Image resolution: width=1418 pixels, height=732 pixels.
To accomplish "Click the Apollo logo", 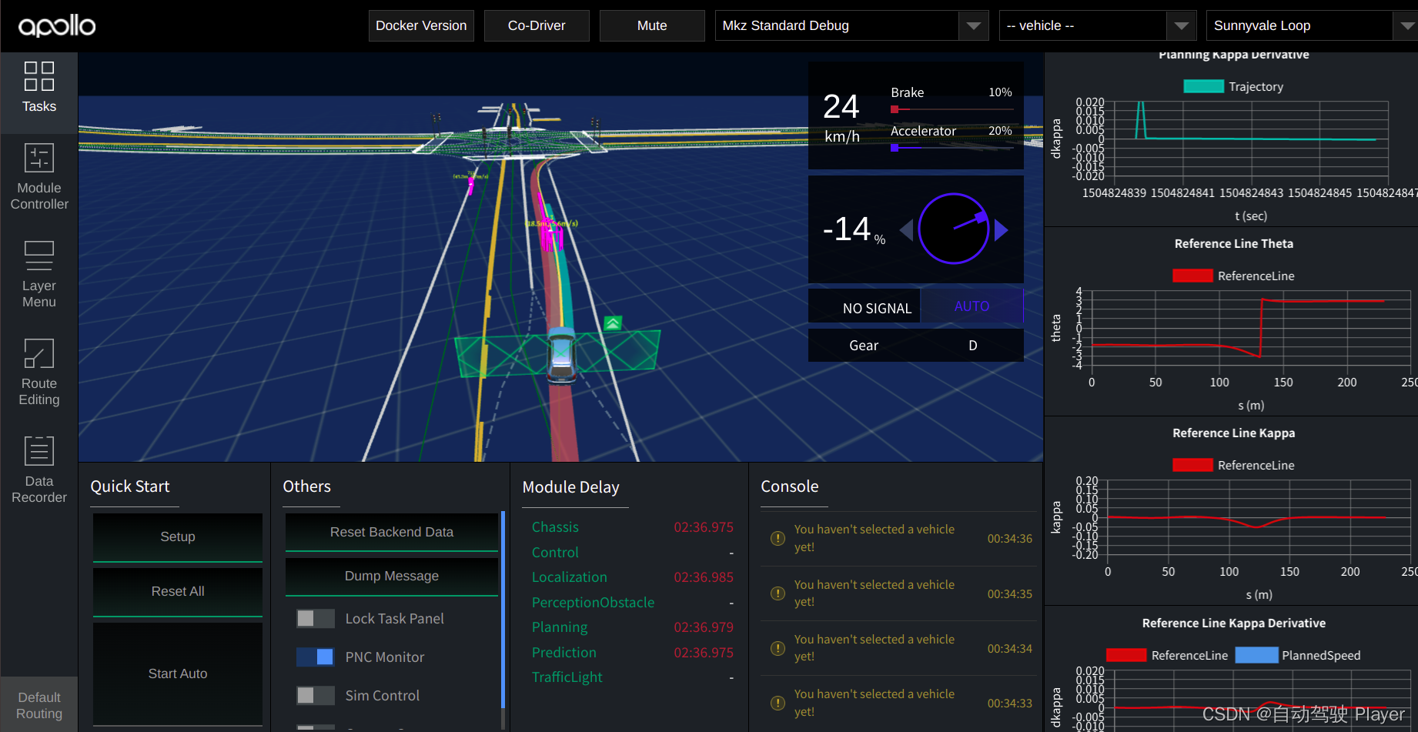I will pyautogui.click(x=55, y=25).
